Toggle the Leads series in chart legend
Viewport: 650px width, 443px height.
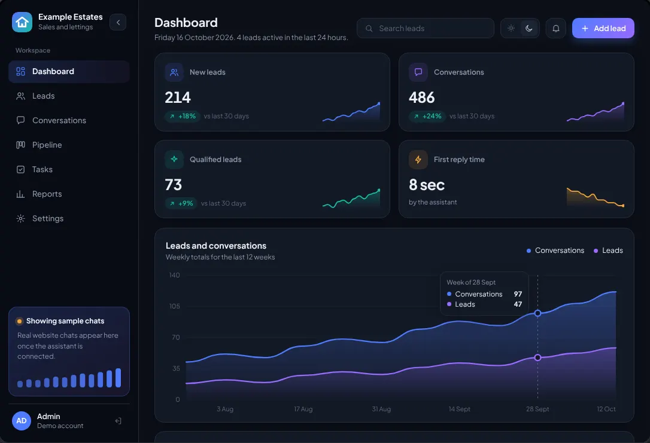tap(608, 250)
